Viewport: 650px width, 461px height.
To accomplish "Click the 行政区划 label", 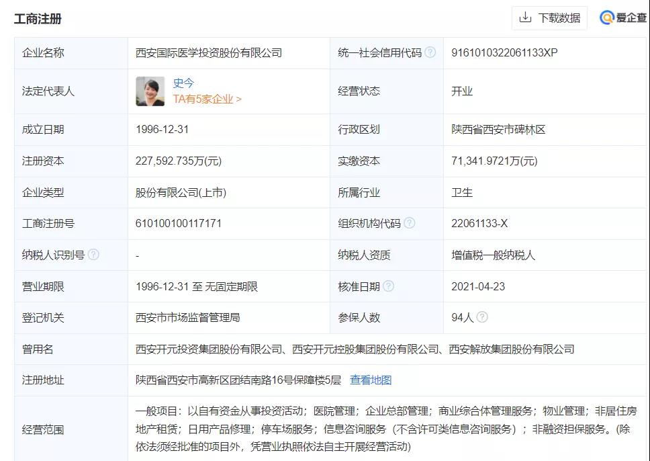I will (359, 130).
